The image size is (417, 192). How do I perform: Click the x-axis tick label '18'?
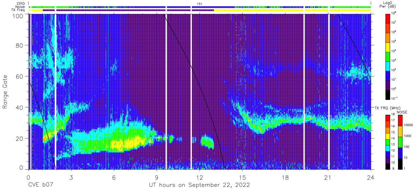pos(285,177)
